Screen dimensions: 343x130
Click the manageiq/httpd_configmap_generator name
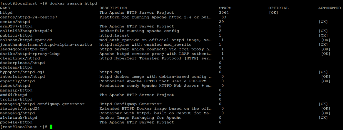42,104
